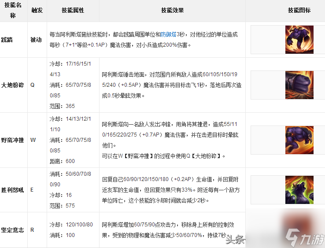Click the skill name 野蛮冲撞
The width and height of the screenshot is (325, 248).
coord(12,140)
